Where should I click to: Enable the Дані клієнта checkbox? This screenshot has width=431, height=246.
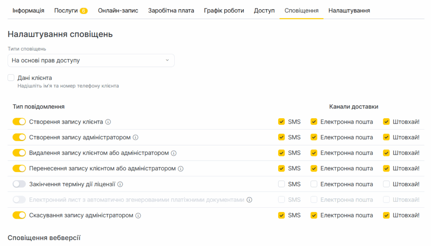point(11,78)
